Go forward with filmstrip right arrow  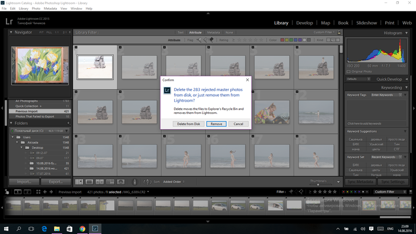coord(51,192)
